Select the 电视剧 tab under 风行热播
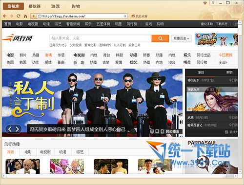The image size is (244, 185). [x=45, y=152]
